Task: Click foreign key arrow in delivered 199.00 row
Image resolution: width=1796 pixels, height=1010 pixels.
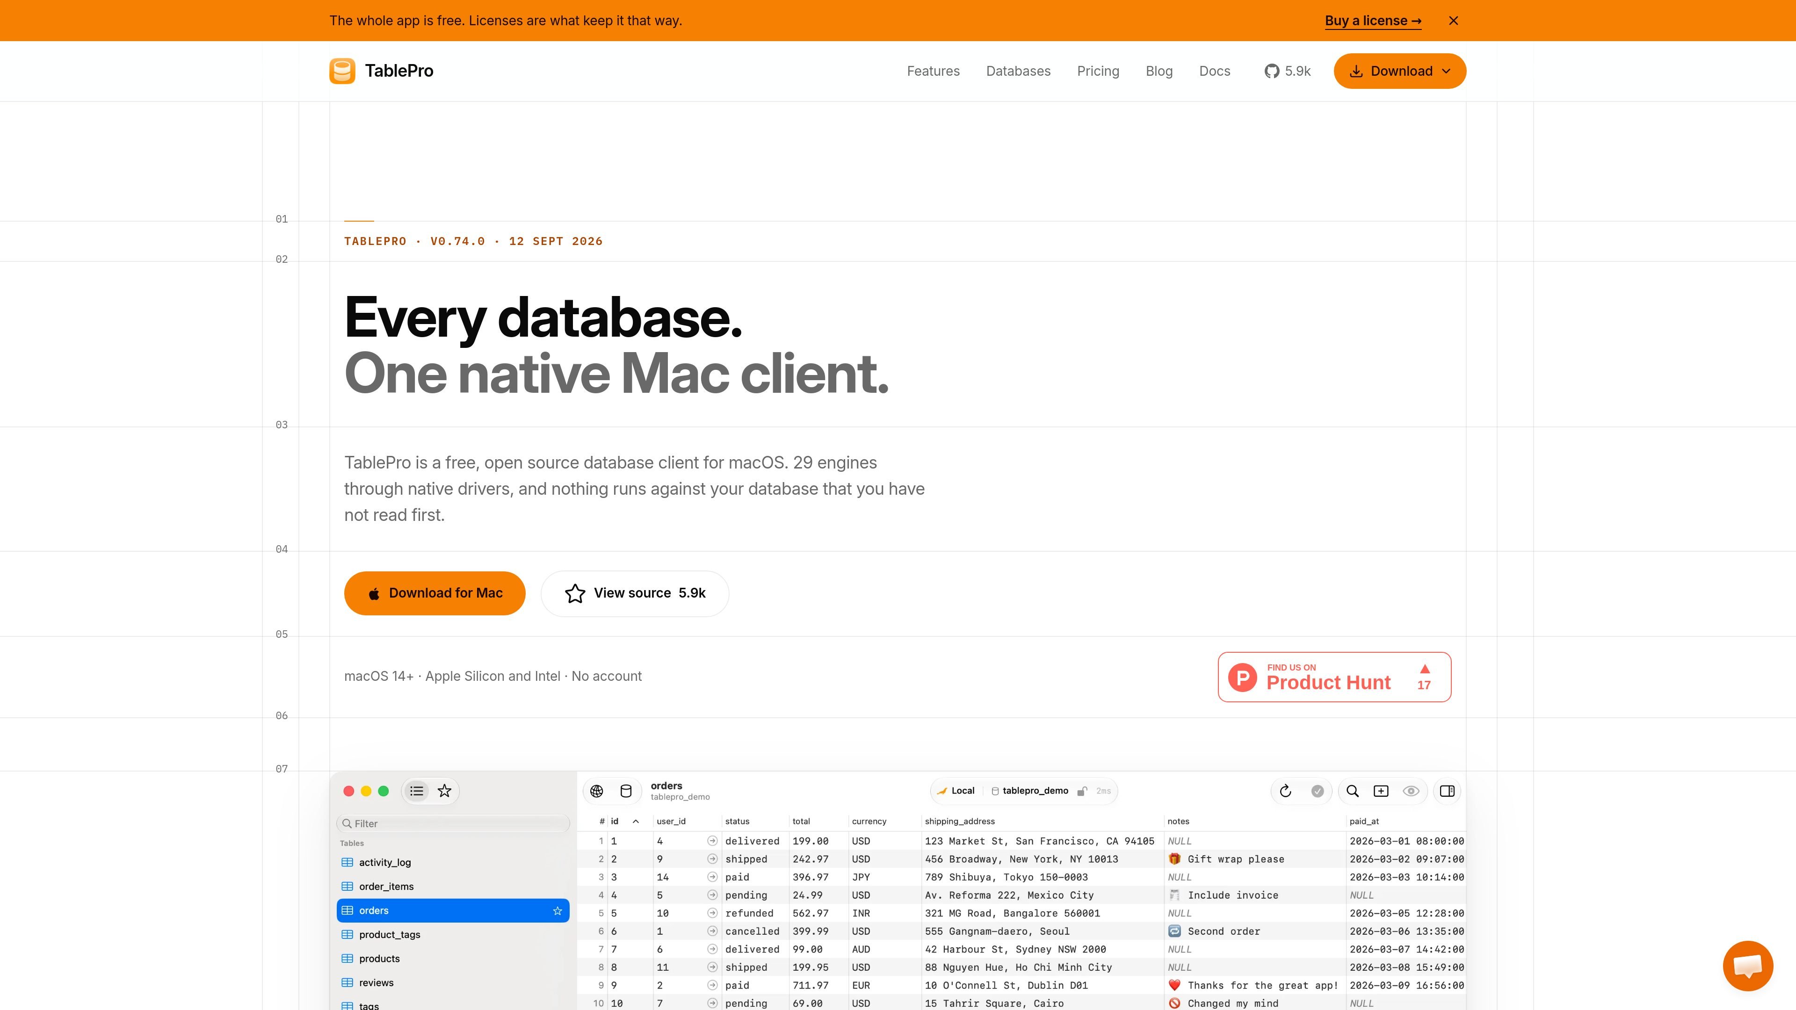Action: click(x=712, y=841)
